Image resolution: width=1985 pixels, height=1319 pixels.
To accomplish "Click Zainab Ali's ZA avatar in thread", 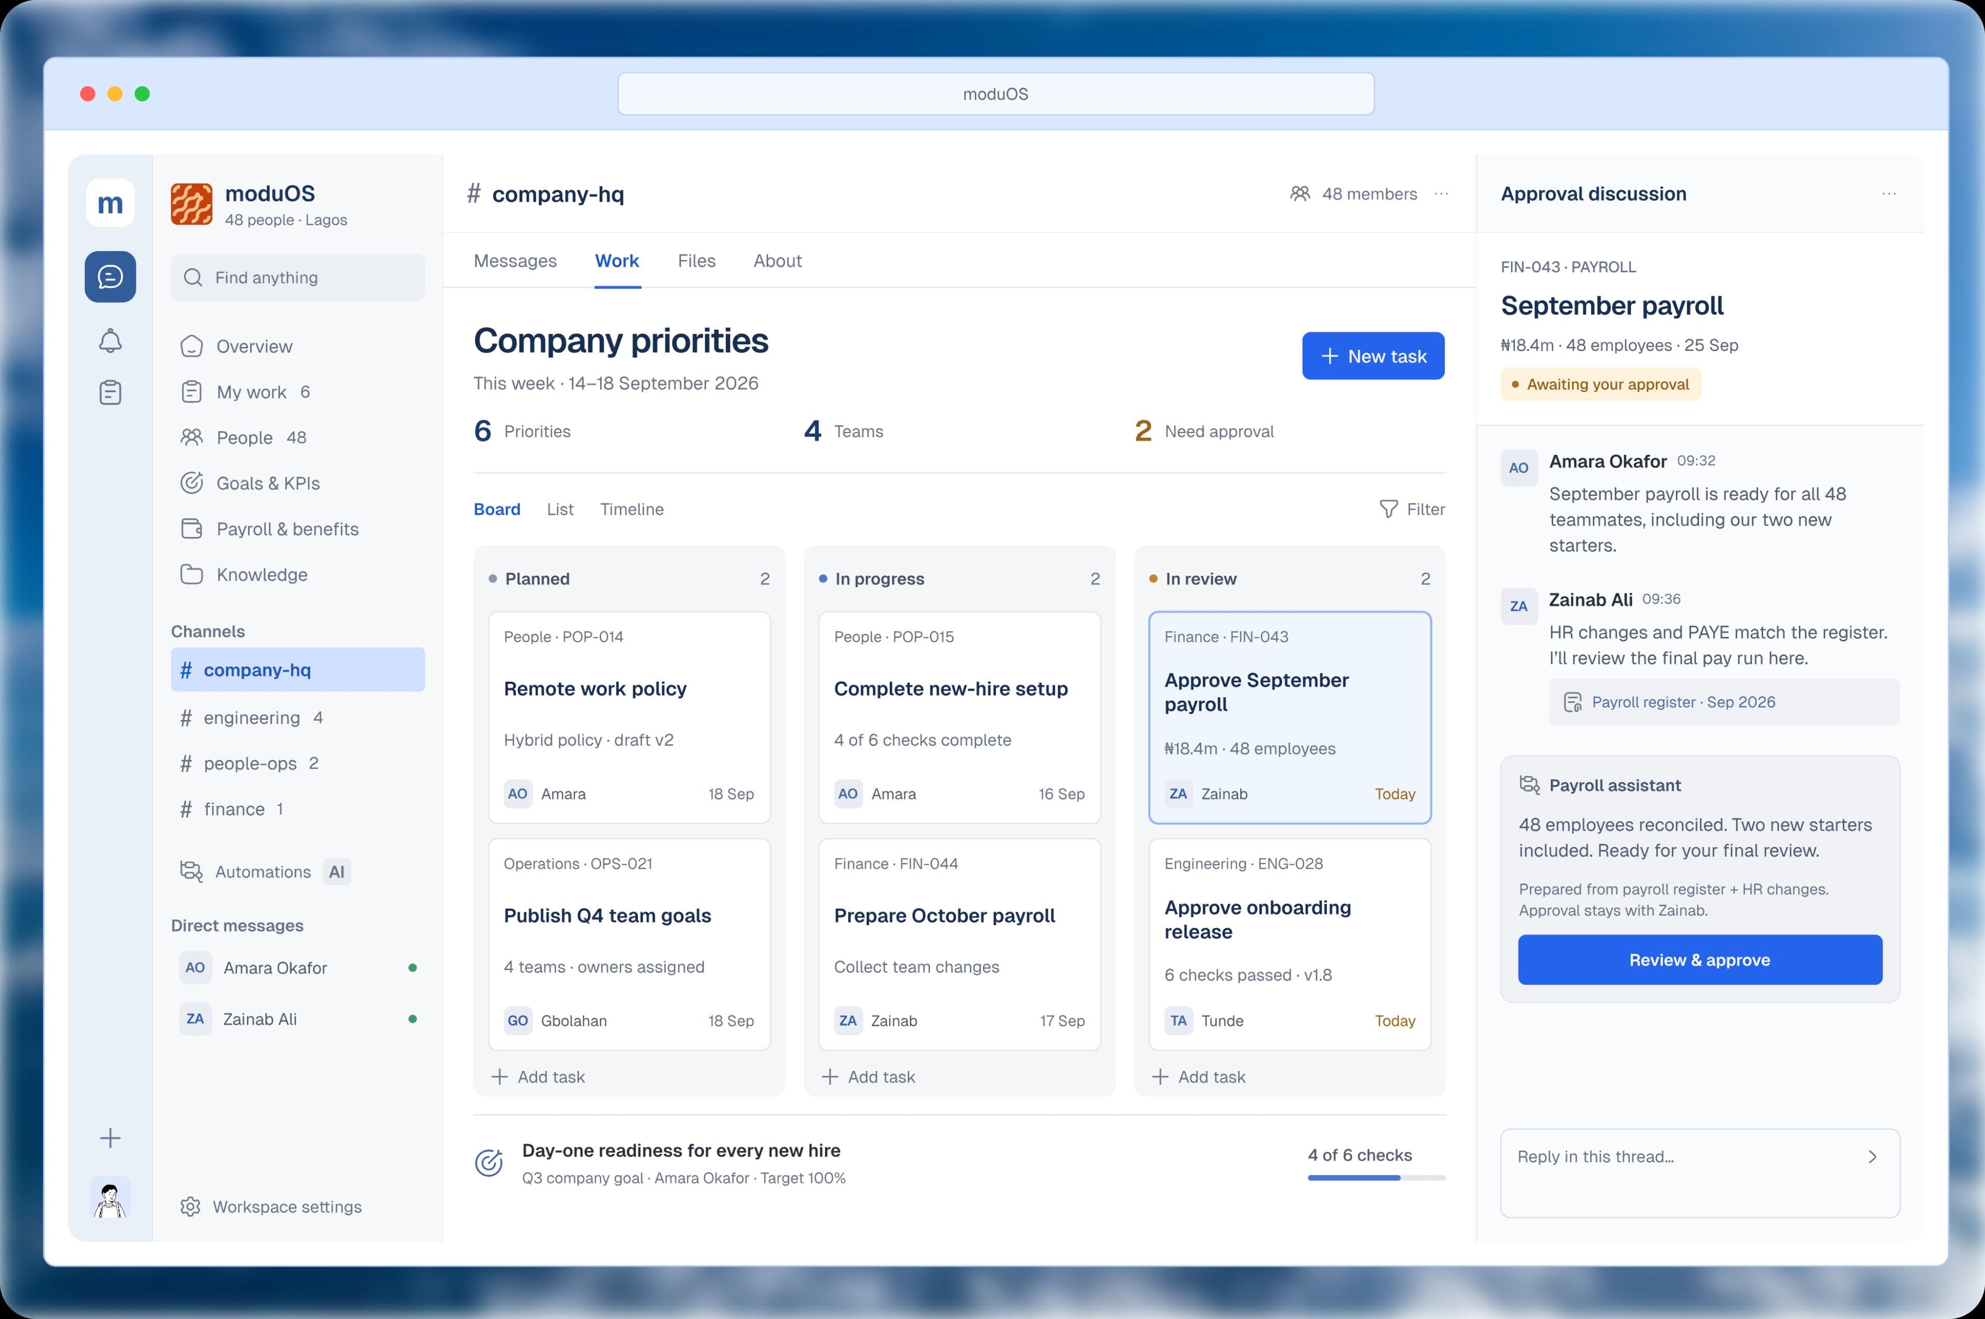I will click(x=1519, y=606).
